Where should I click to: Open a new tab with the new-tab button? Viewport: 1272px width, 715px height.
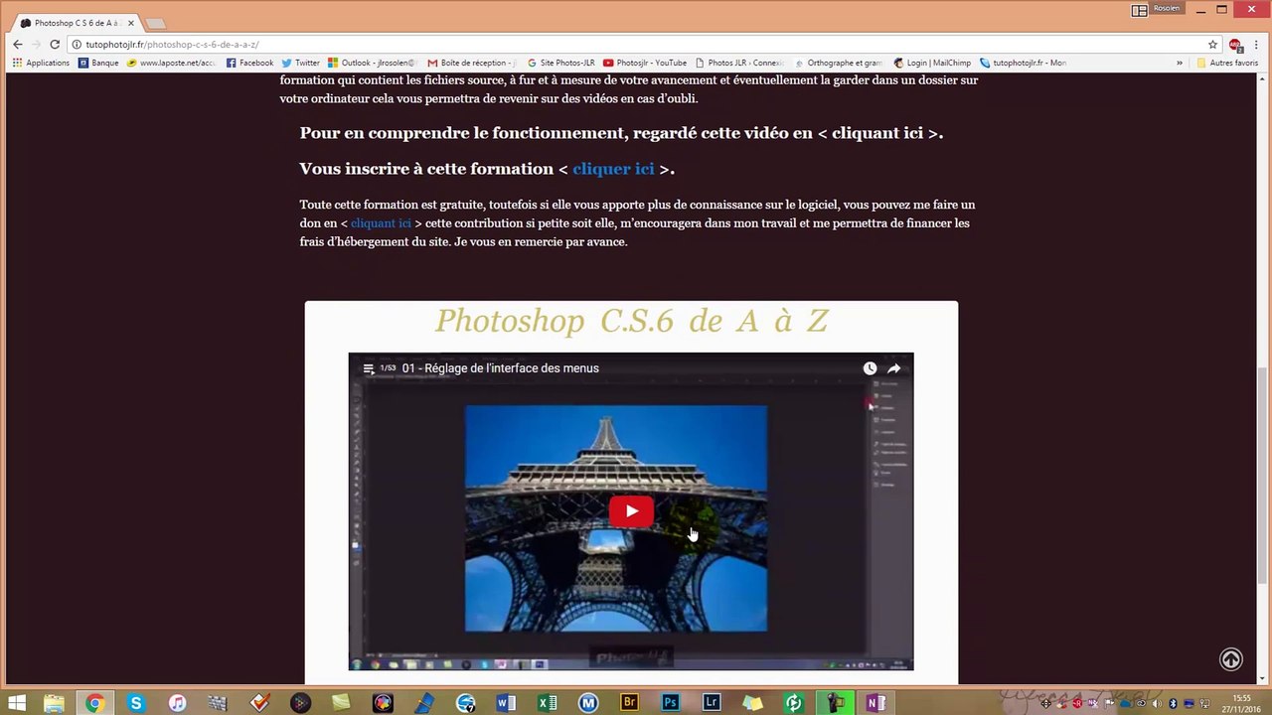(x=155, y=23)
